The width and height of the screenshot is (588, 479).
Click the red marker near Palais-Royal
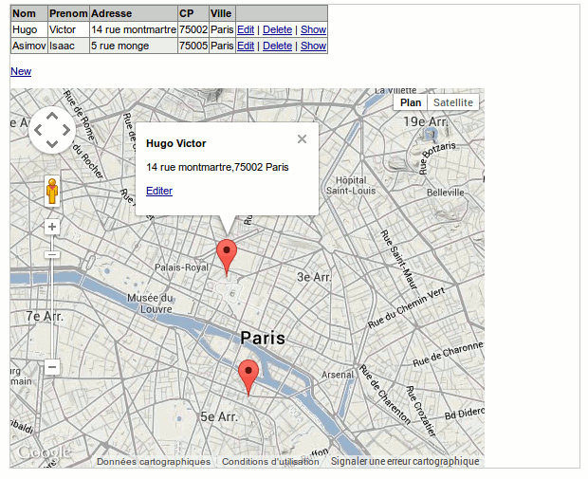point(226,254)
